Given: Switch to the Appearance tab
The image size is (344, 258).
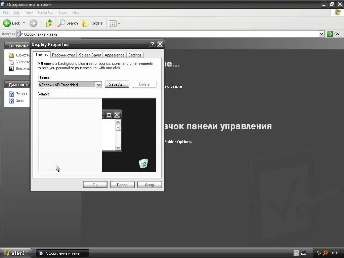Looking at the screenshot, I should pyautogui.click(x=115, y=55).
